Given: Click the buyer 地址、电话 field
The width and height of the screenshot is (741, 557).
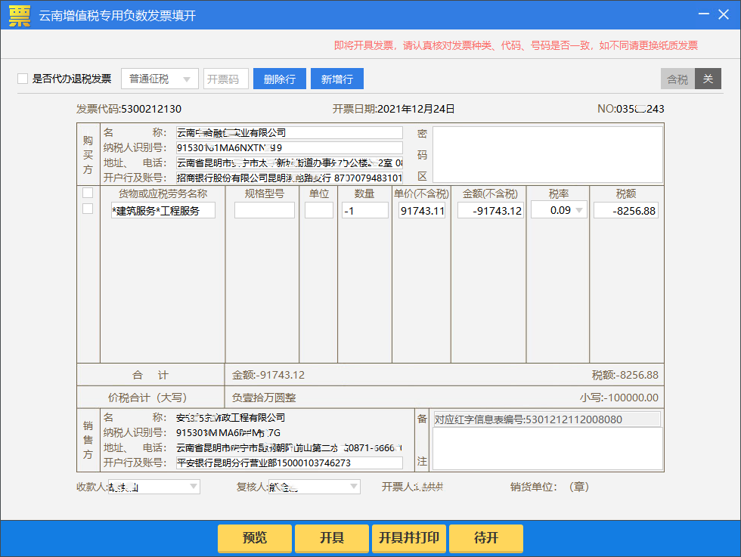Looking at the screenshot, I should coord(289,163).
